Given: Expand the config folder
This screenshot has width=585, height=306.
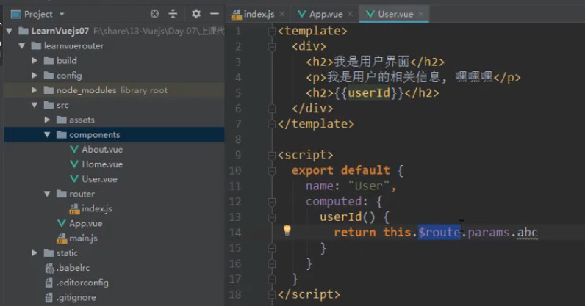Looking at the screenshot, I should [35, 76].
